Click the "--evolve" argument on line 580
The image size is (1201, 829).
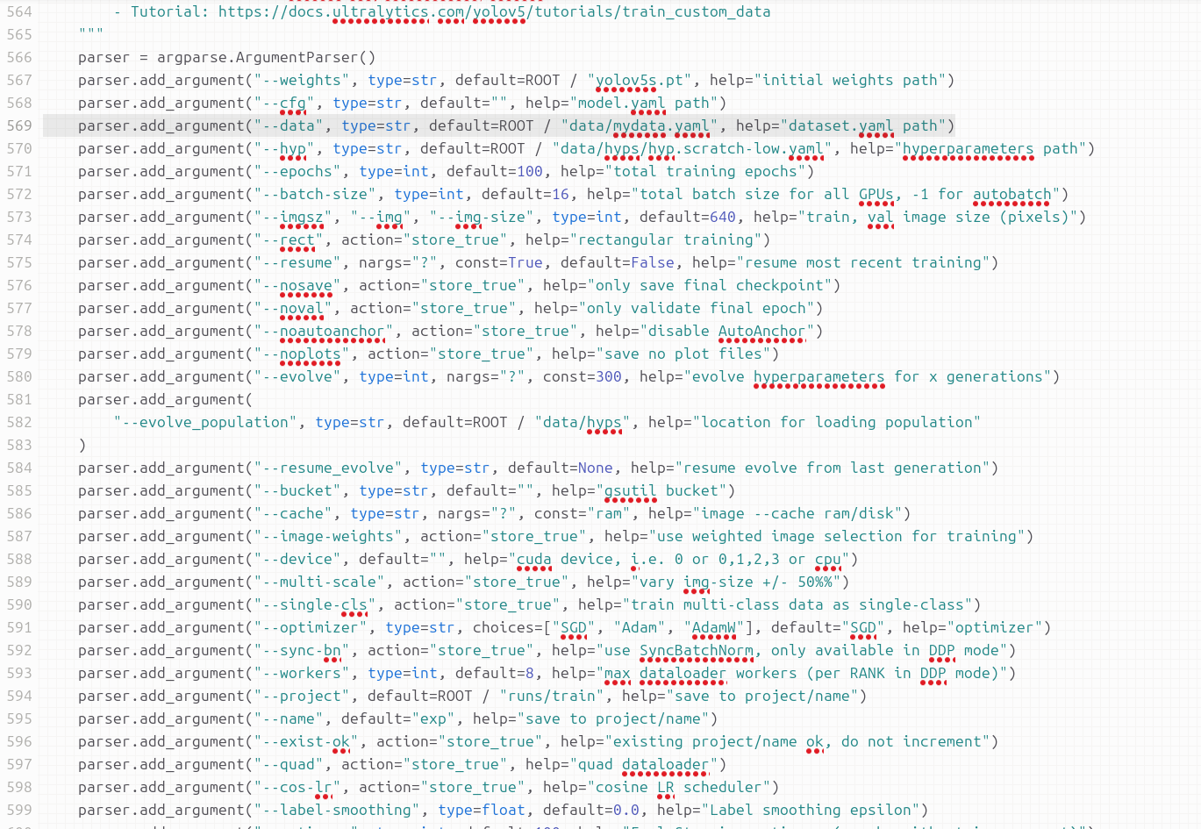pyautogui.click(x=297, y=376)
